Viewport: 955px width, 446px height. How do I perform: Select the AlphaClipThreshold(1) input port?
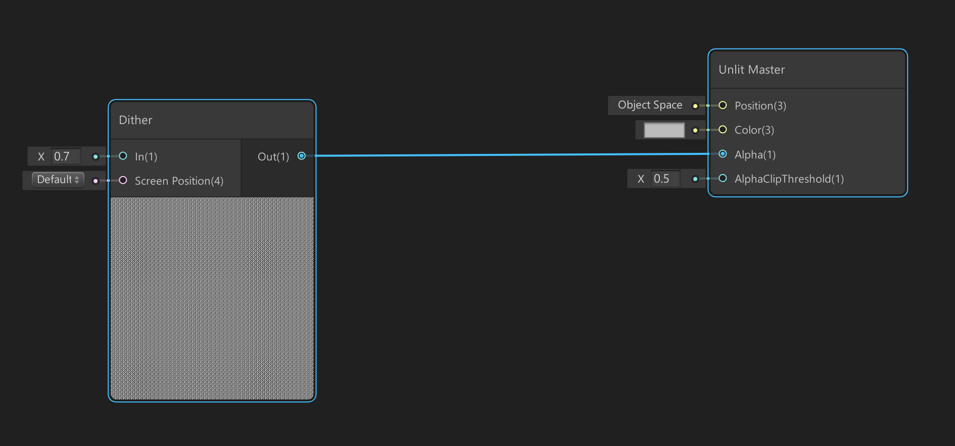point(723,178)
